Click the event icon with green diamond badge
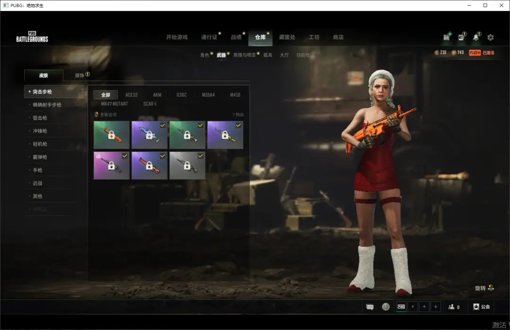The height and width of the screenshot is (330, 510). click(x=447, y=37)
